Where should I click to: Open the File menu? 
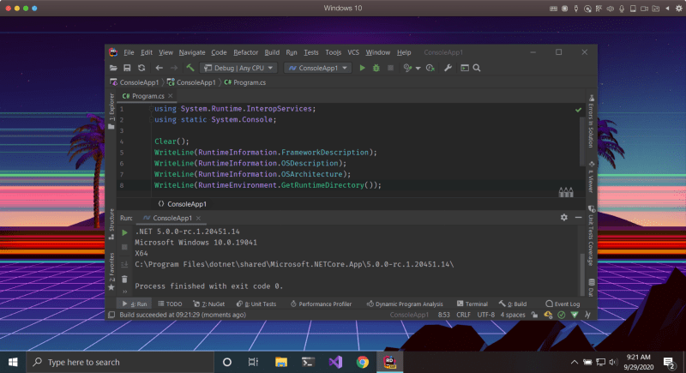pos(129,52)
